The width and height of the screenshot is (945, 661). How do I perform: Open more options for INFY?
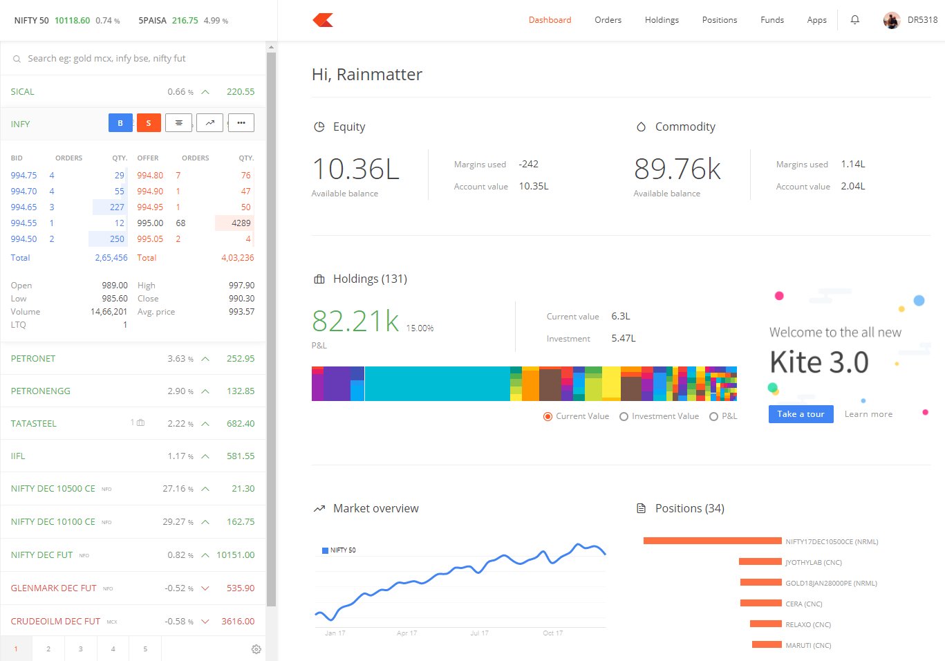(241, 123)
